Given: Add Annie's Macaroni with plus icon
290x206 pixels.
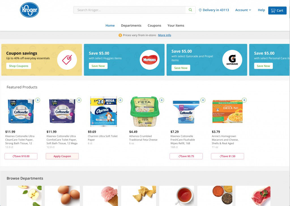Looking at the screenshot, I should [244, 100].
